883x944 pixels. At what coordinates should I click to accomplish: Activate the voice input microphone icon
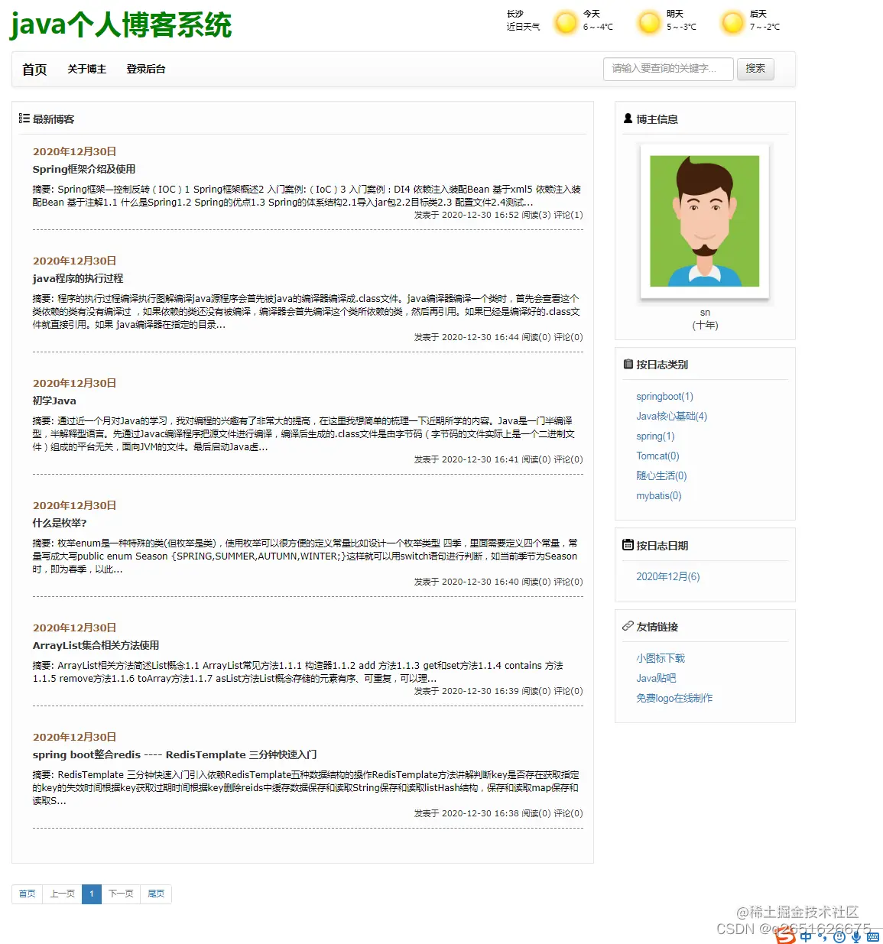point(856,938)
